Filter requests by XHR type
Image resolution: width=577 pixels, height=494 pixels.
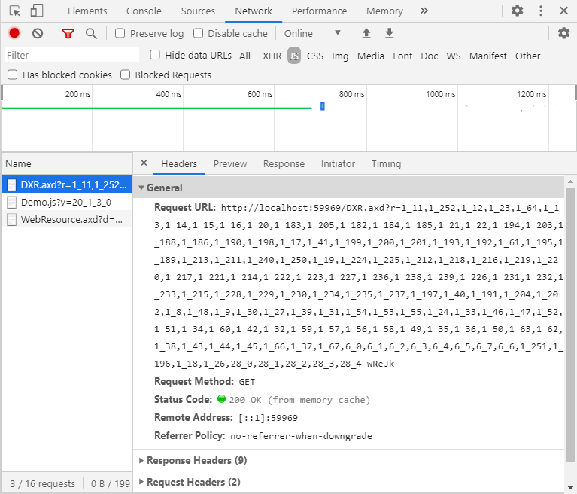(272, 56)
